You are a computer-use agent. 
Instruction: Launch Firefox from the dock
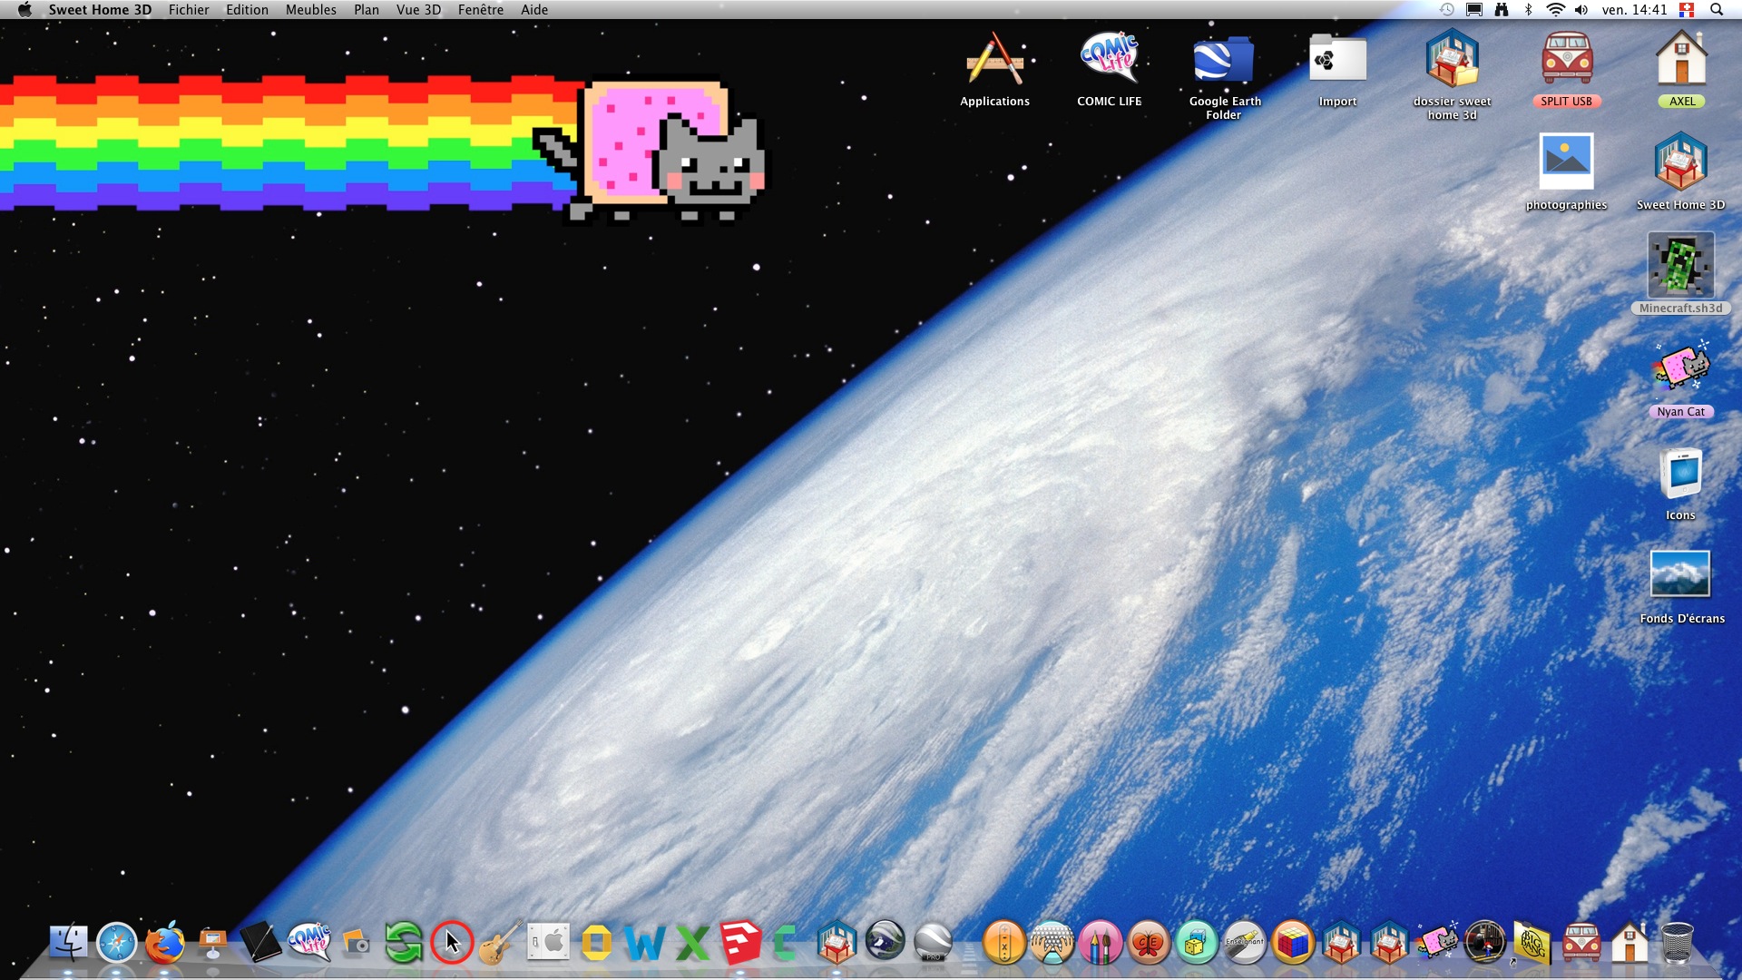tap(164, 943)
